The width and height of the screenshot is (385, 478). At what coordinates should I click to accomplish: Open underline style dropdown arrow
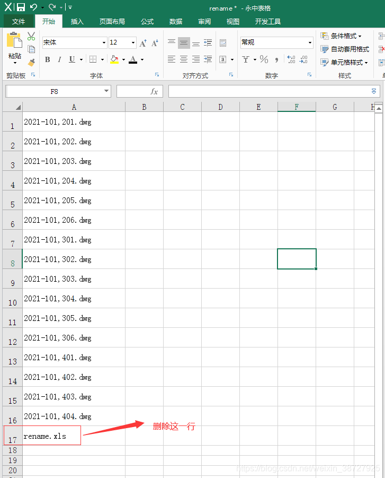point(81,59)
